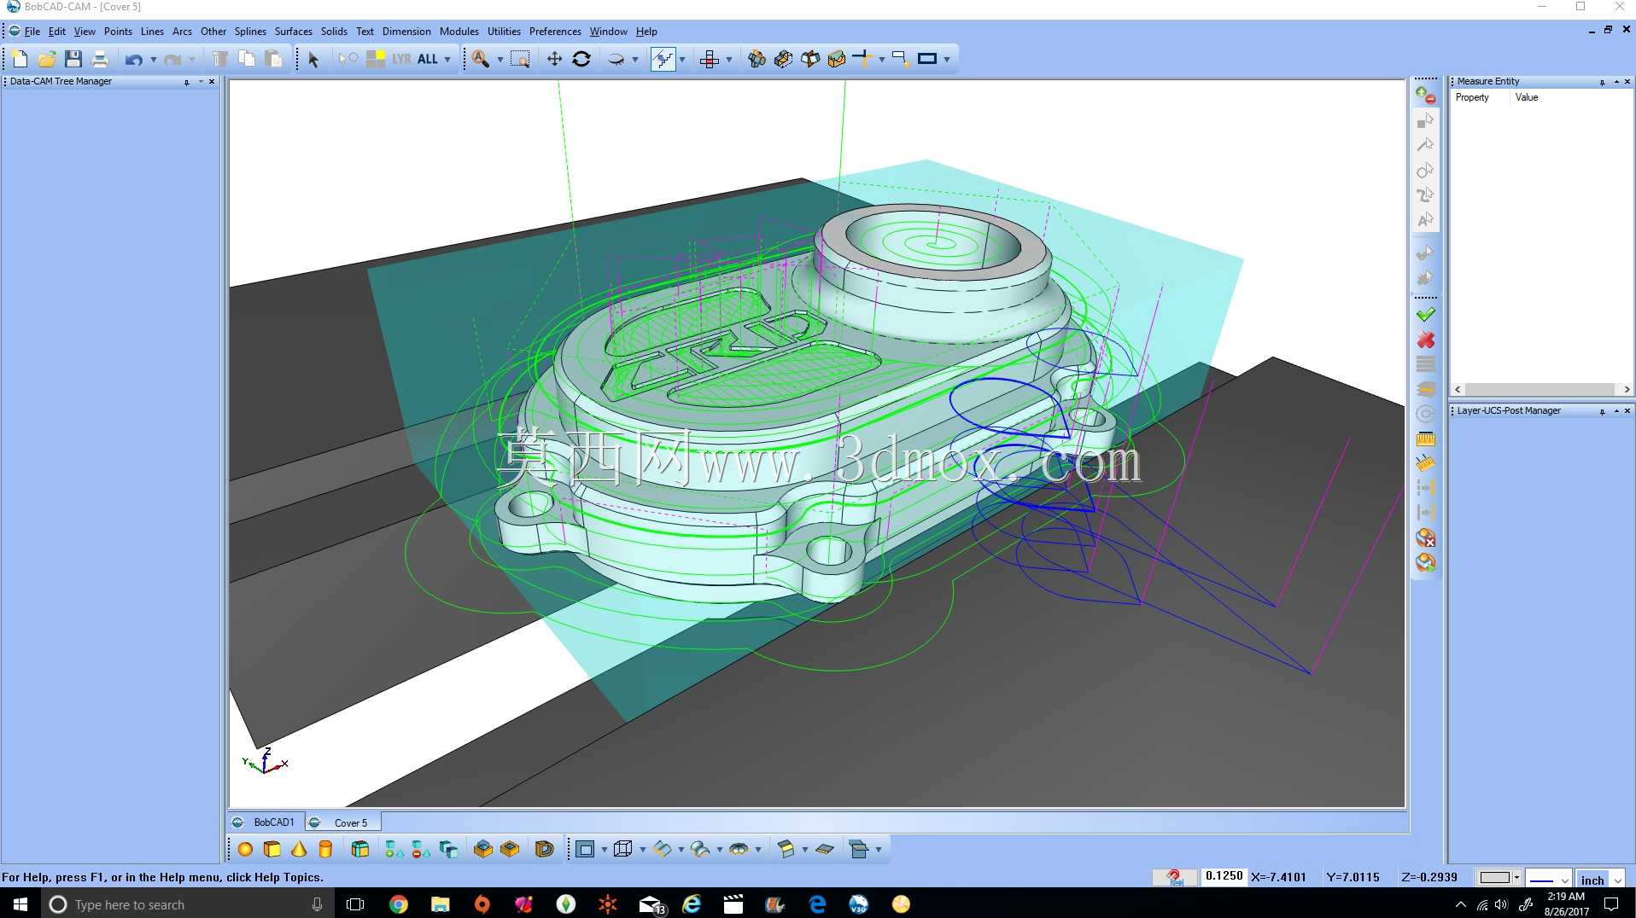Print the document using the printer icon
1636x918 pixels.
tap(99, 59)
